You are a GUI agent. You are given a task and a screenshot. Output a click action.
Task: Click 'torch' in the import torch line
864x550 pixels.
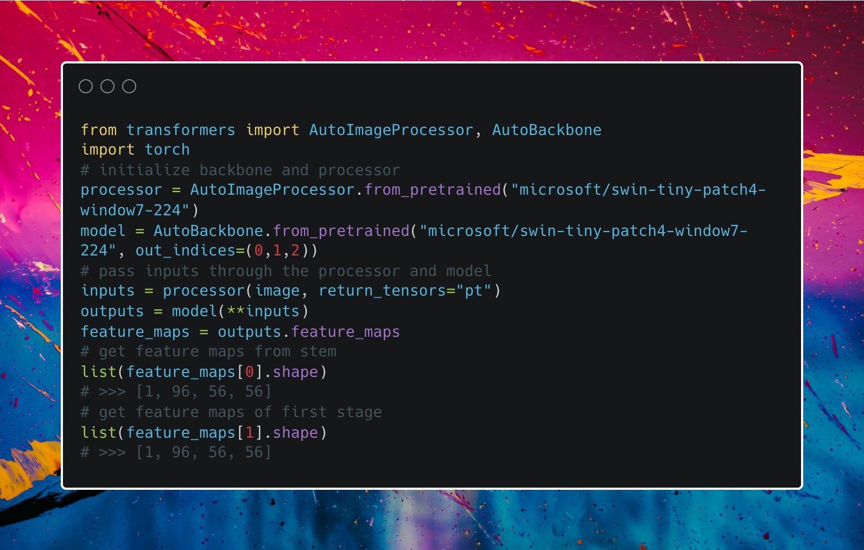click(x=167, y=150)
